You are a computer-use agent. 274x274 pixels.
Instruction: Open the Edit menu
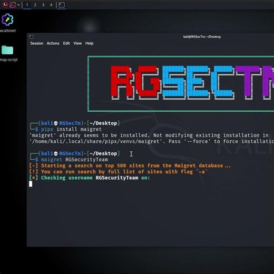pos(66,43)
